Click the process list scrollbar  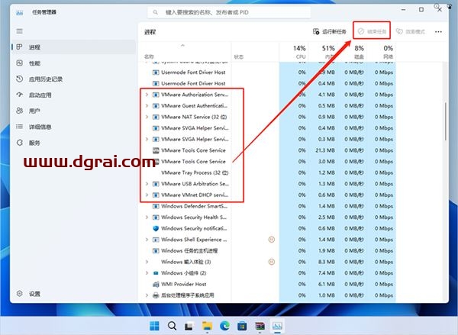click(446, 121)
